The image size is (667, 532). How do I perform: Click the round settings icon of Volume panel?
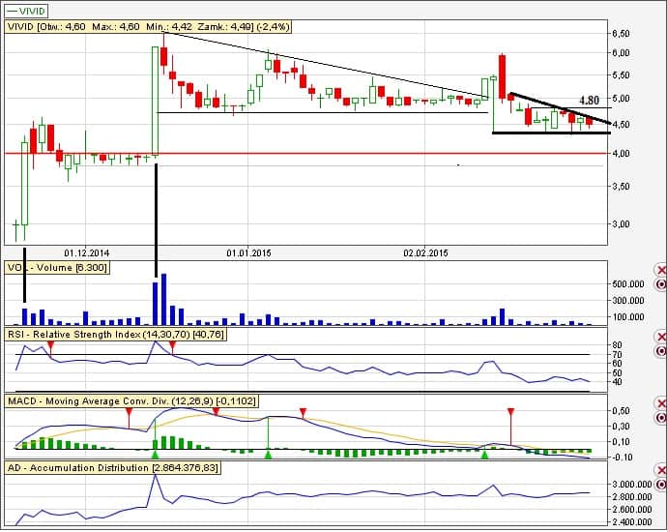661,285
